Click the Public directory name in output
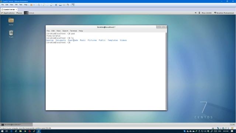This screenshot has width=236, height=133. click(102, 40)
